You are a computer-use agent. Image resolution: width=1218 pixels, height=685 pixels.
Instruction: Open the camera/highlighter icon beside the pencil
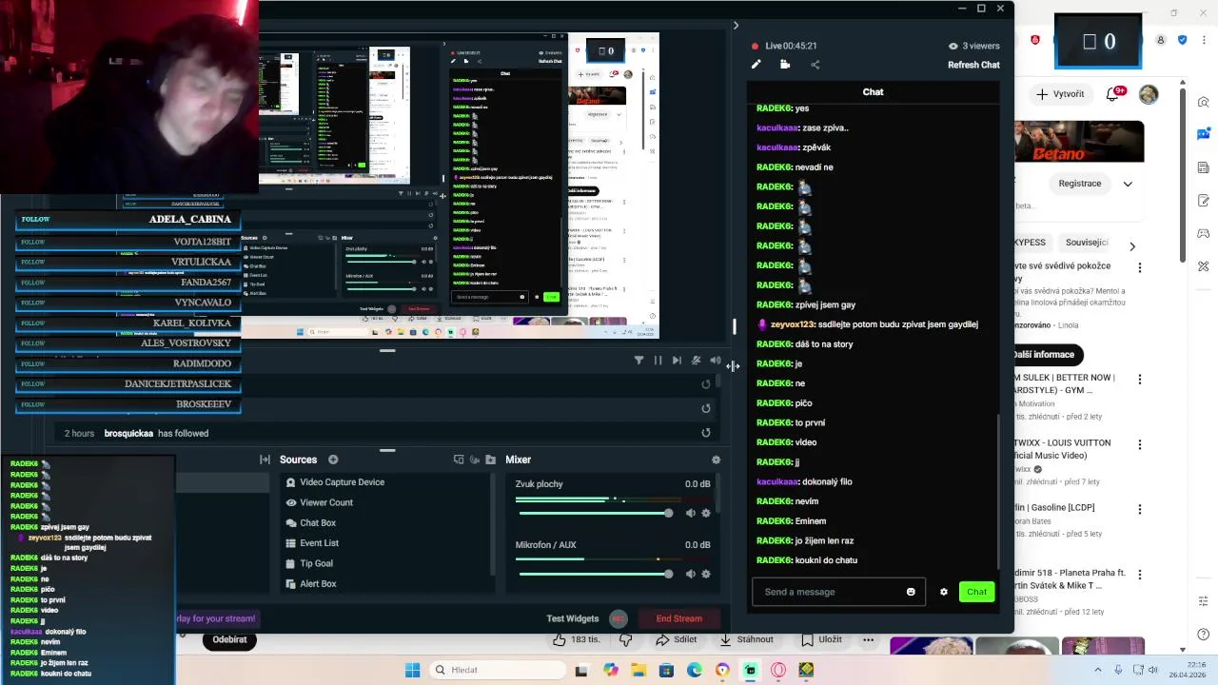point(785,65)
